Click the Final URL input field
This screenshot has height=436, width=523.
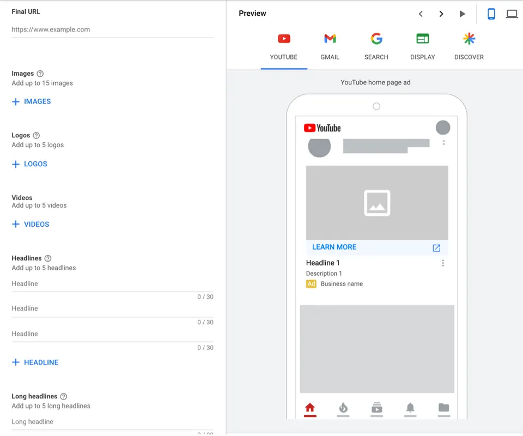pyautogui.click(x=112, y=29)
